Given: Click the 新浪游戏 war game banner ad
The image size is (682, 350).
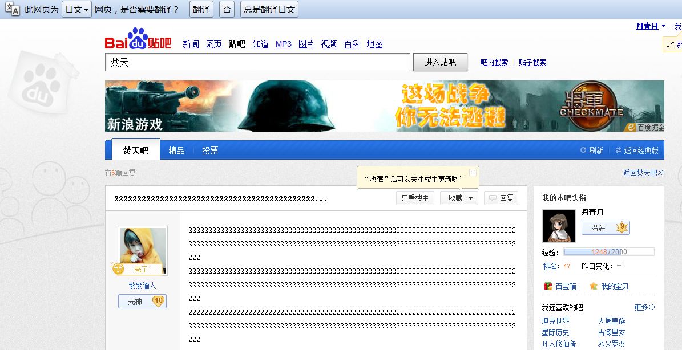Looking at the screenshot, I should click(x=385, y=106).
